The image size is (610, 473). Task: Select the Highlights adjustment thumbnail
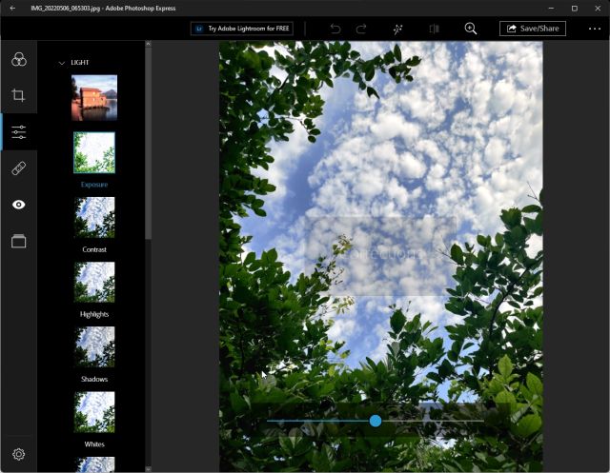[x=94, y=282]
